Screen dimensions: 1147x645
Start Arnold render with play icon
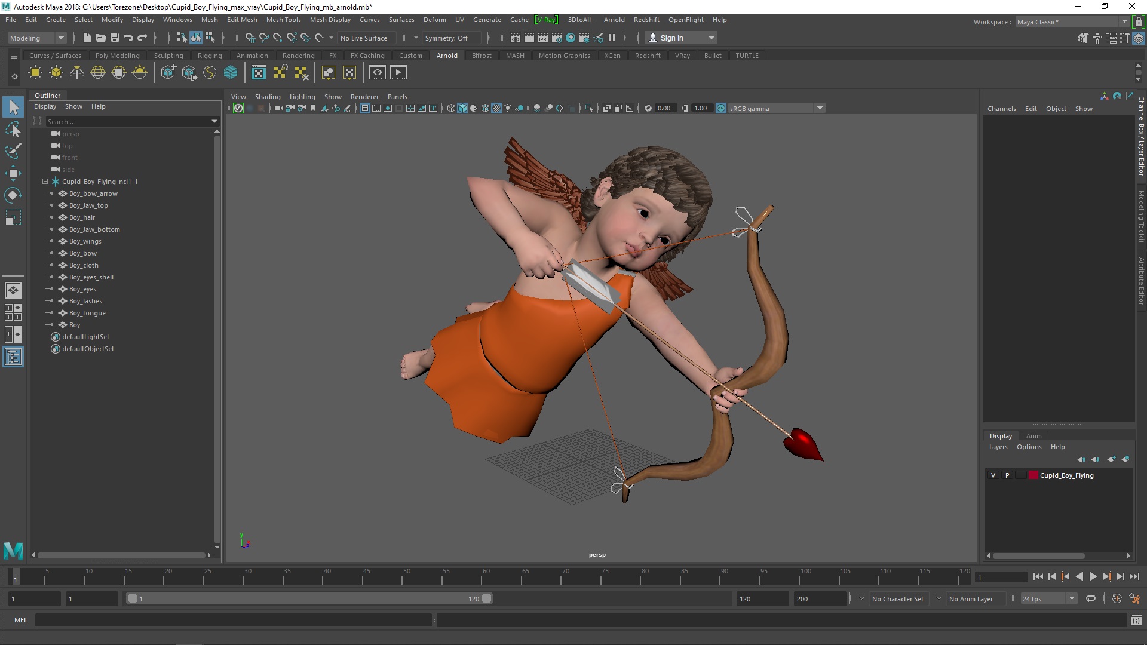pos(398,73)
